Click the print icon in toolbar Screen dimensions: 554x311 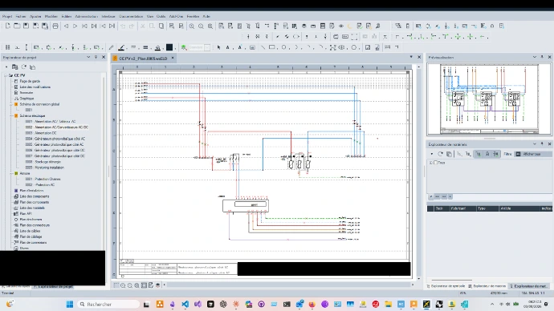pyautogui.click(x=55, y=26)
